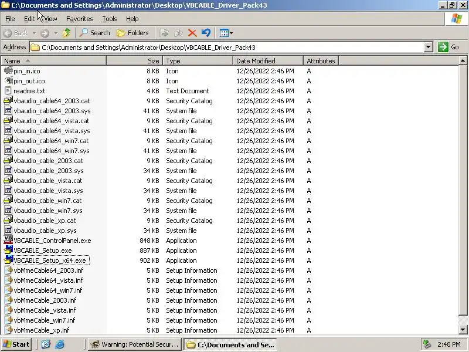This screenshot has height=352, width=469.
Task: Select vbMmeCable_xp.inf setup icon
Action: point(8,330)
